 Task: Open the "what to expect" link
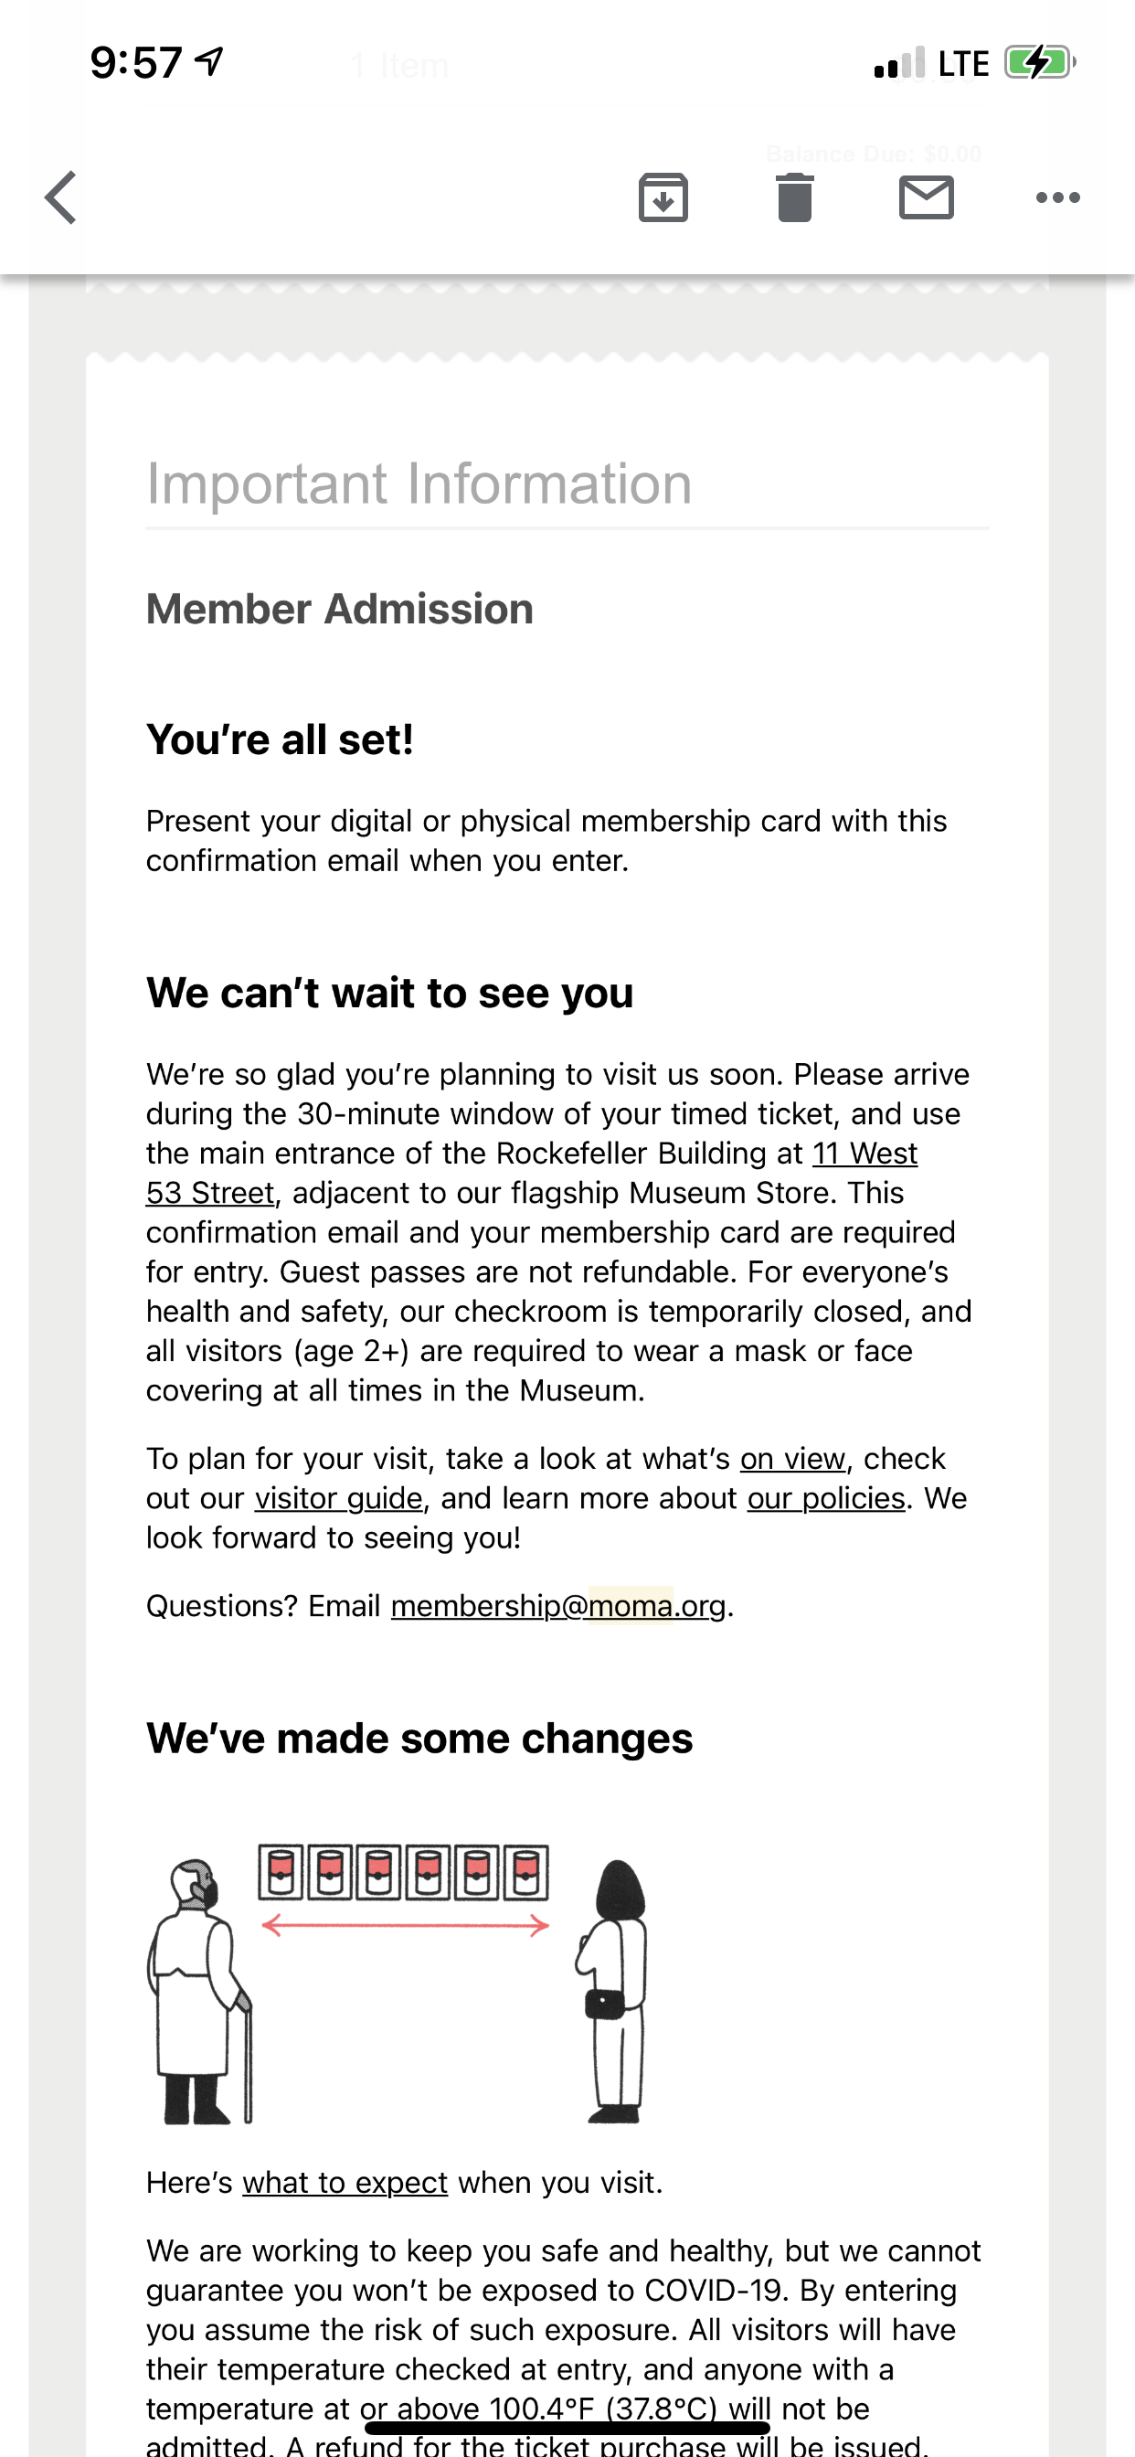tap(345, 2182)
